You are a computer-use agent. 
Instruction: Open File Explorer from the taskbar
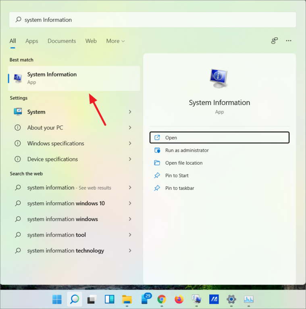[127, 299]
